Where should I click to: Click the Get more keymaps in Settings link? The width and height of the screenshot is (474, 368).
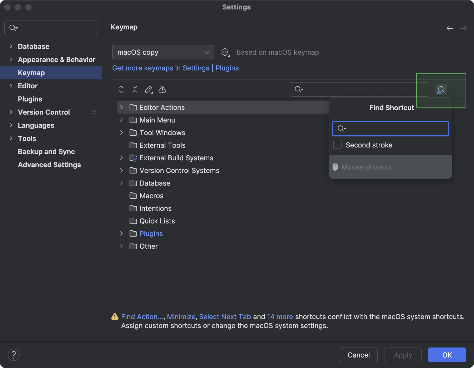(x=161, y=68)
